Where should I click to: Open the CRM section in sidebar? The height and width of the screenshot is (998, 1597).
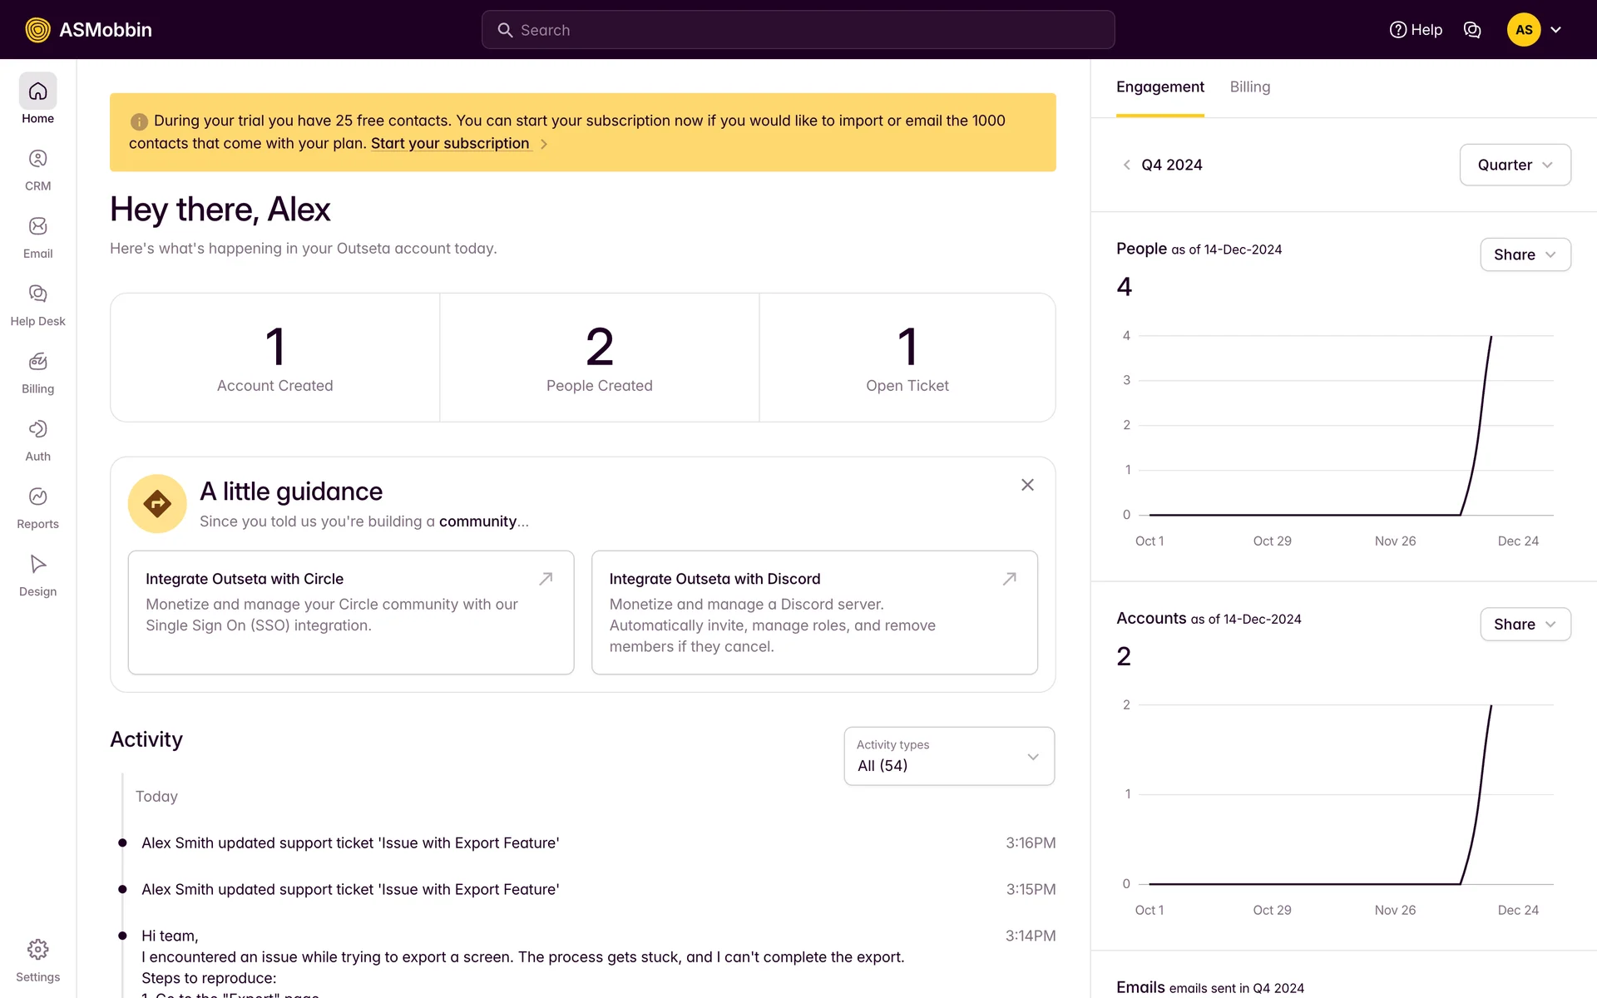coord(37,170)
